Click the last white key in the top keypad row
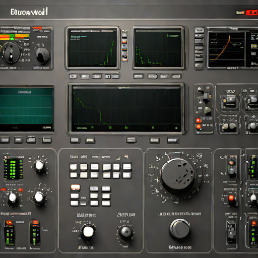The image size is (258, 258). (127, 167)
